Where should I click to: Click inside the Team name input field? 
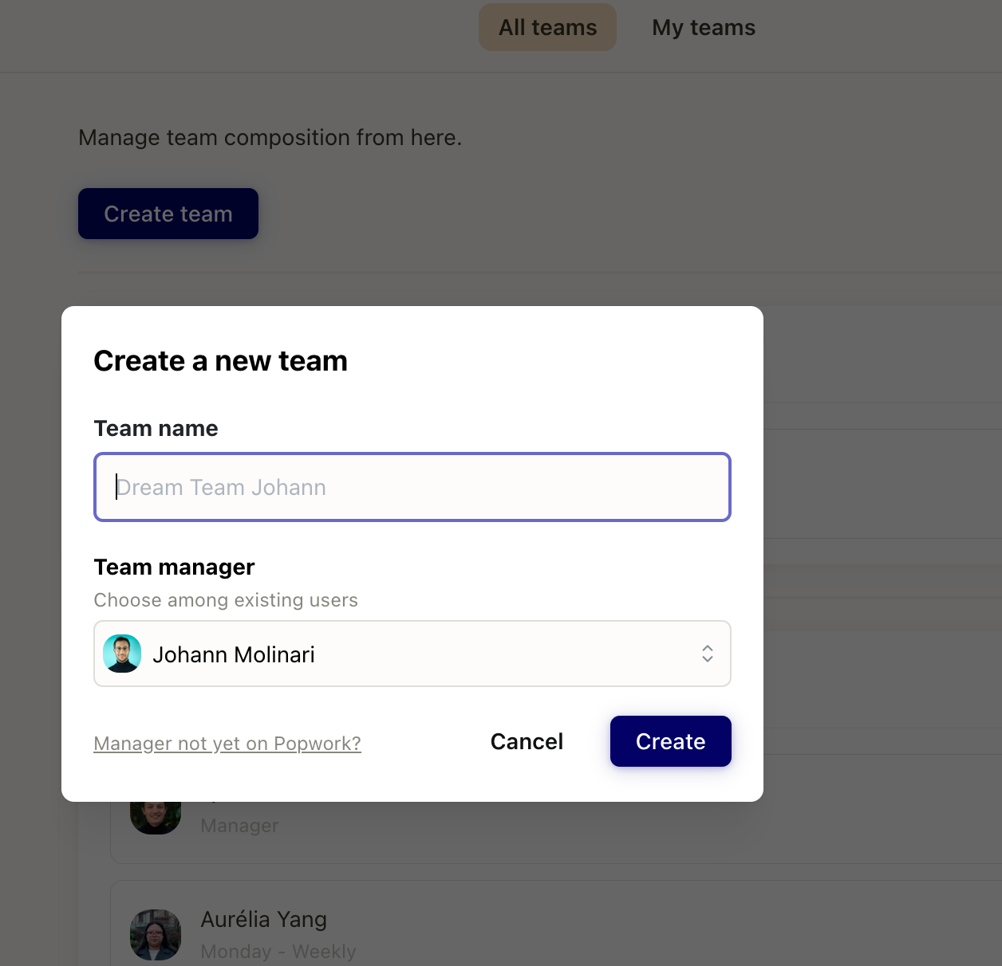412,487
